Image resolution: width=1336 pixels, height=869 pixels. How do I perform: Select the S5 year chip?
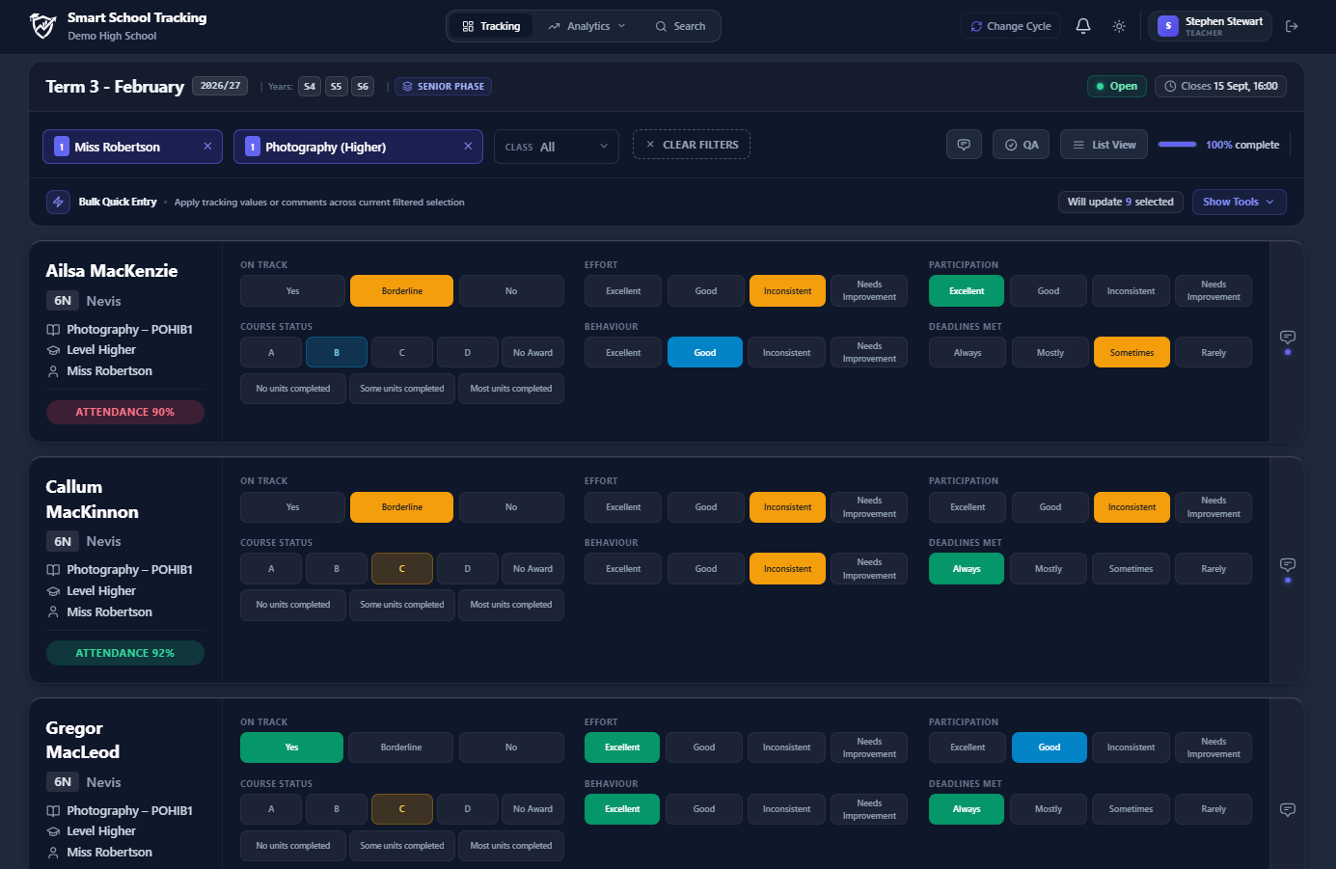click(336, 86)
